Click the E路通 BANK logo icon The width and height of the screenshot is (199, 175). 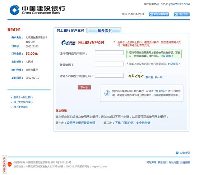click(x=68, y=43)
